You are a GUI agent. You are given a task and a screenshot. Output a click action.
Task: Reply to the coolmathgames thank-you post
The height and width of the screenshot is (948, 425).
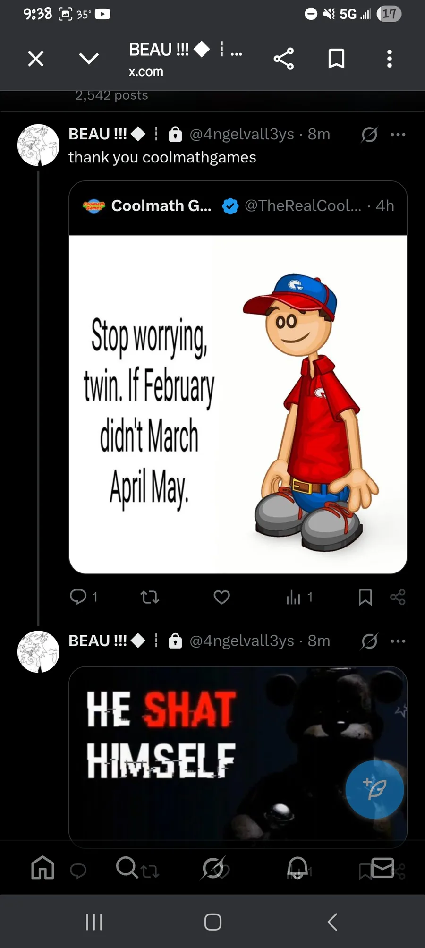pyautogui.click(x=78, y=597)
